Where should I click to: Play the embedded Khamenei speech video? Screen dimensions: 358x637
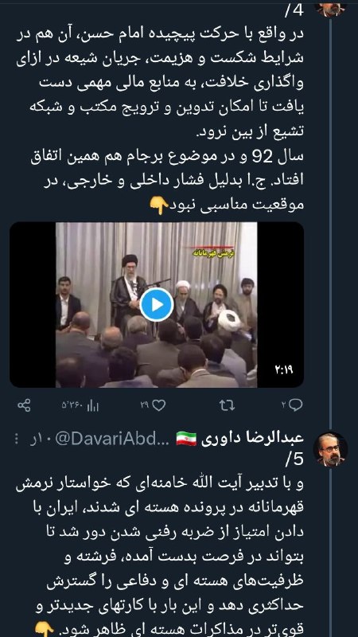pyautogui.click(x=157, y=305)
